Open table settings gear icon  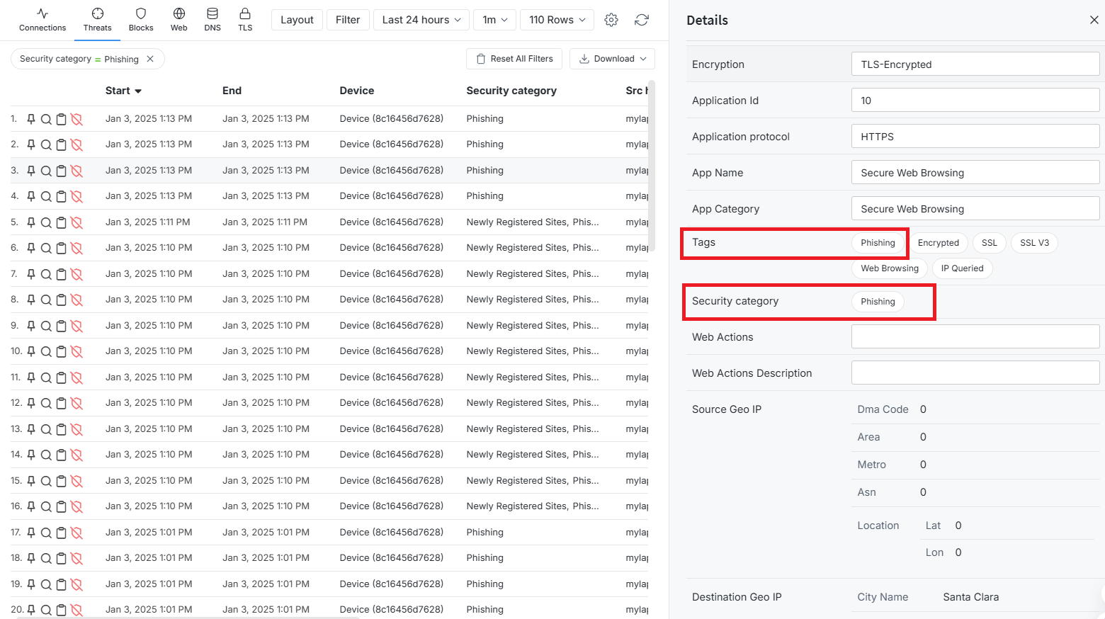click(611, 20)
